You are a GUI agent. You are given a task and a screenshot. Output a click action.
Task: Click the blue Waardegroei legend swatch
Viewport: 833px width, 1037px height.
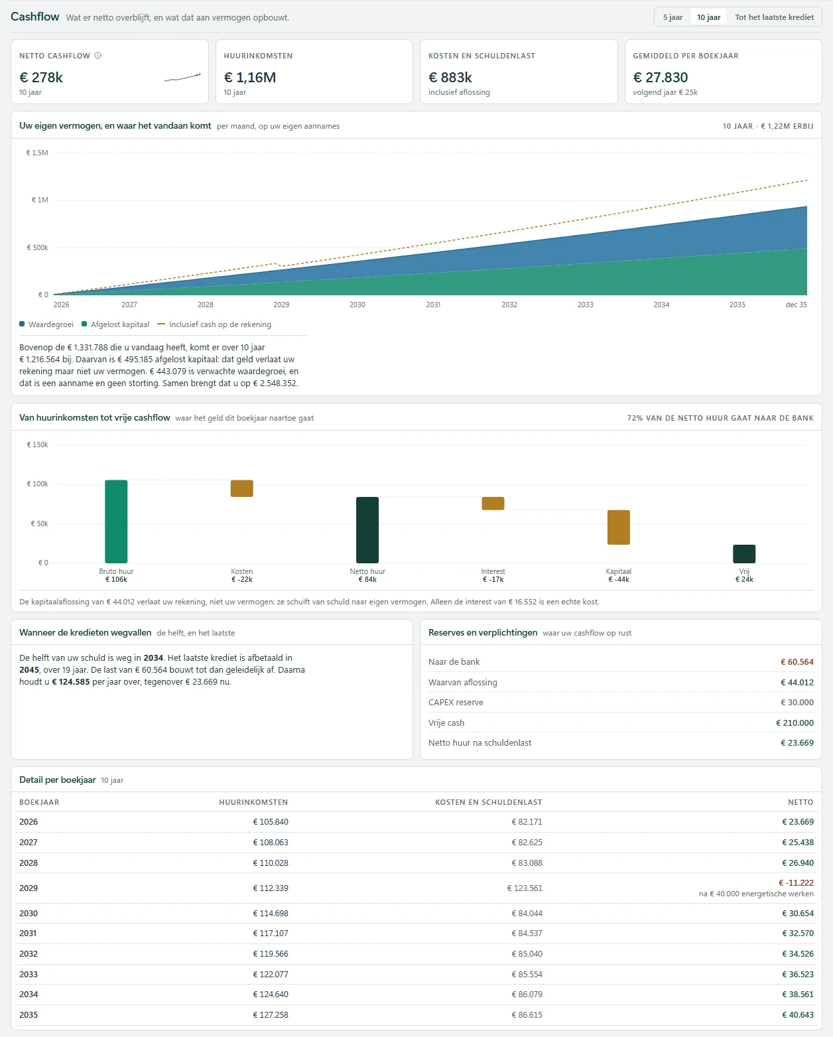pyautogui.click(x=22, y=324)
